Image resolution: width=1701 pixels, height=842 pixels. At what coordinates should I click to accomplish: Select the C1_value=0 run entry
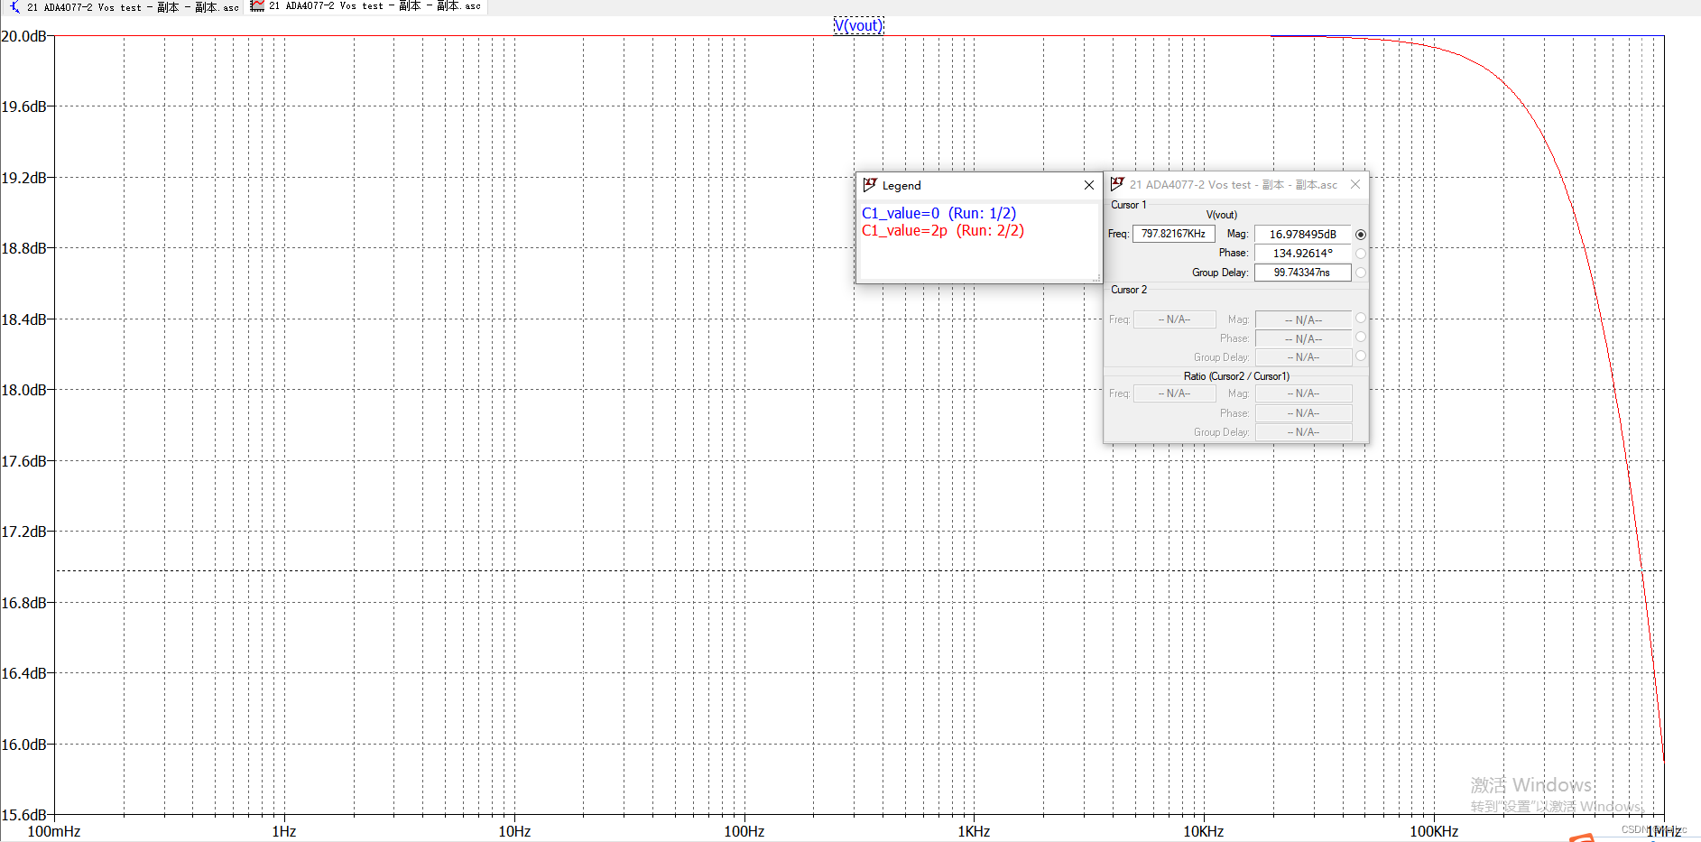(x=938, y=213)
